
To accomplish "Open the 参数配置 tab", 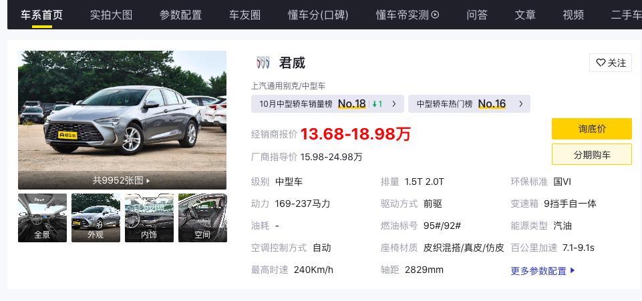I will pyautogui.click(x=180, y=15).
